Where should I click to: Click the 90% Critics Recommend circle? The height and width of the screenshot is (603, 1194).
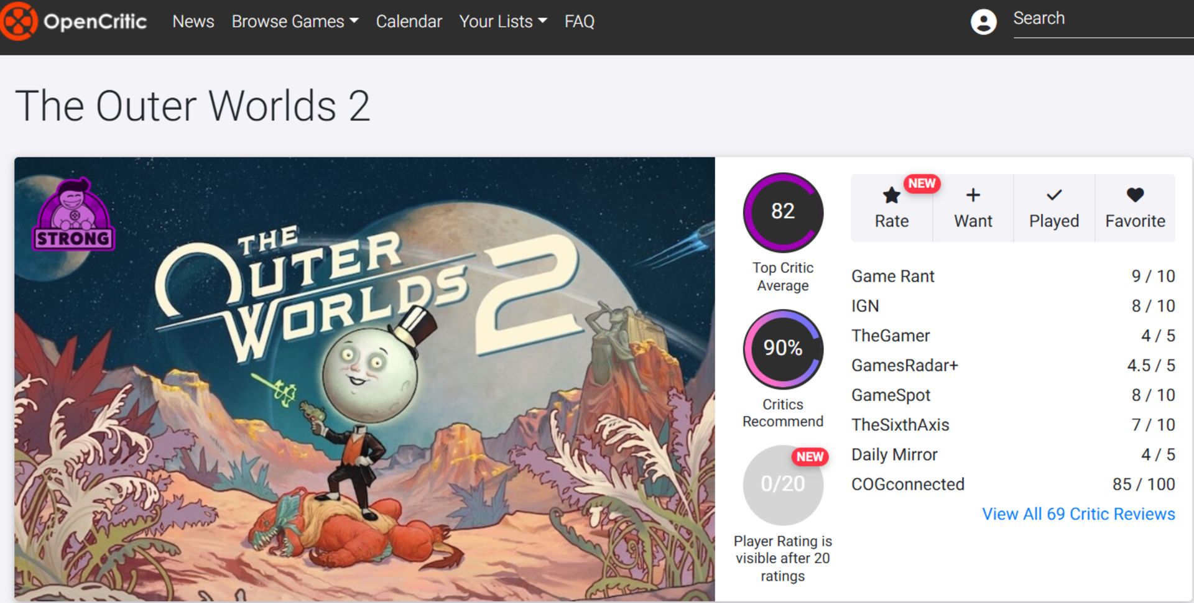click(x=782, y=349)
